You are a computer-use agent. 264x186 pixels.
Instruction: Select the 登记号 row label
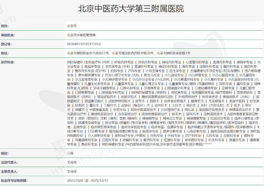tap(6, 44)
